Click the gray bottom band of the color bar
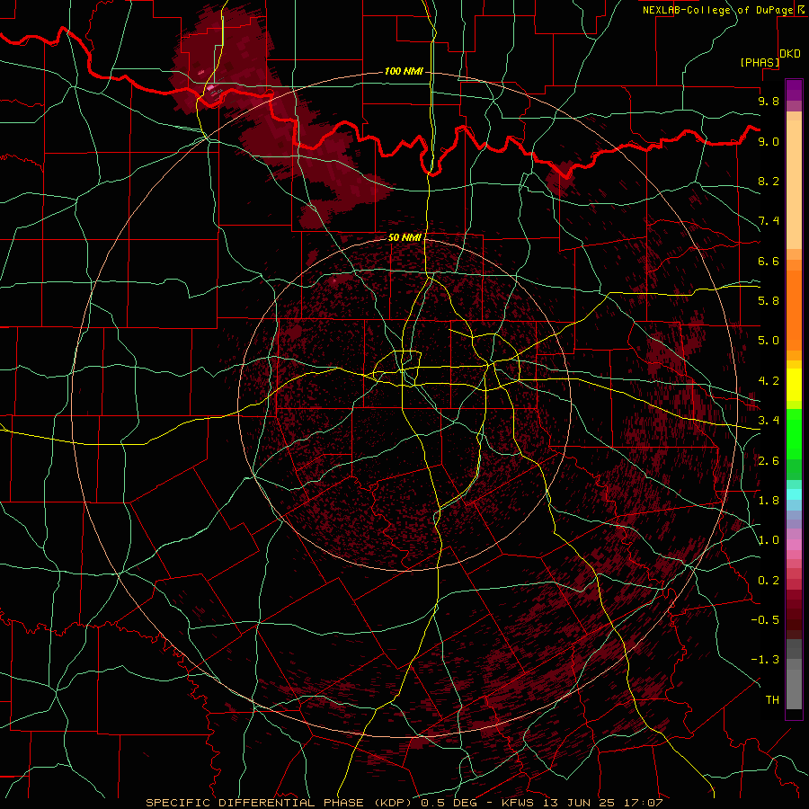 (x=794, y=689)
